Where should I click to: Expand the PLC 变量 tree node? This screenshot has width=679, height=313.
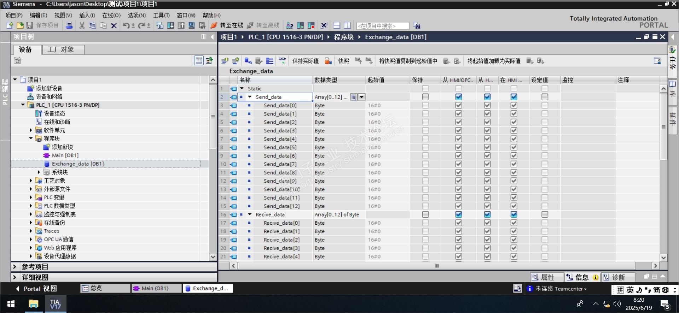tap(31, 197)
